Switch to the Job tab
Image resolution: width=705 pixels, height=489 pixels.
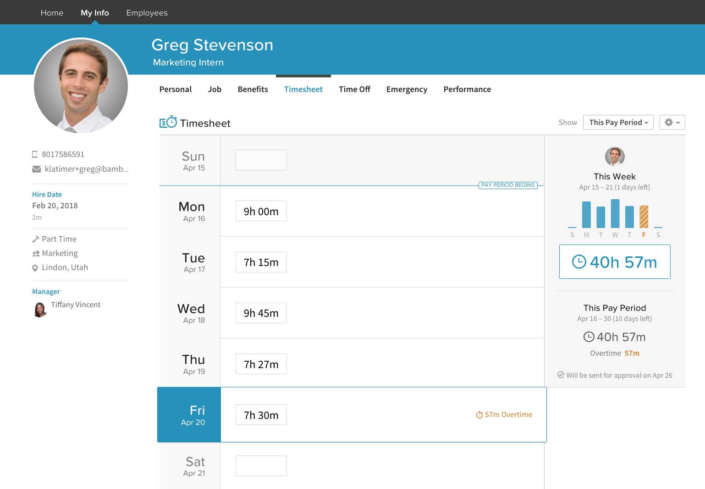click(x=215, y=89)
